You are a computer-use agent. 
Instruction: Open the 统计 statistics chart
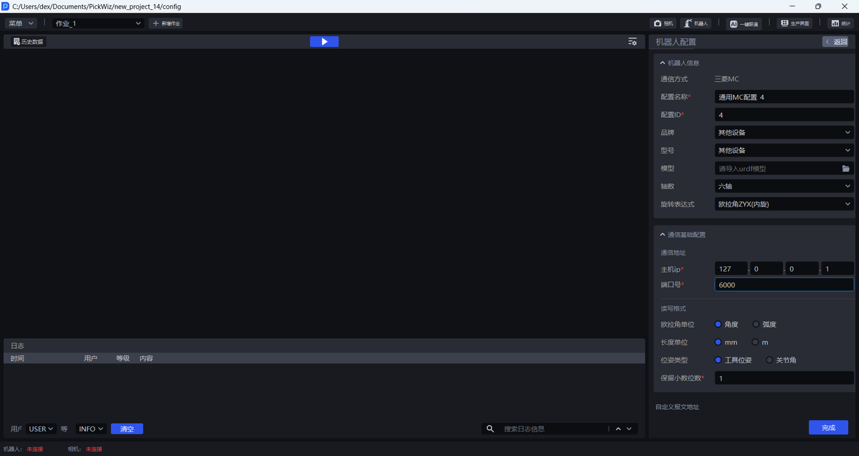(840, 23)
